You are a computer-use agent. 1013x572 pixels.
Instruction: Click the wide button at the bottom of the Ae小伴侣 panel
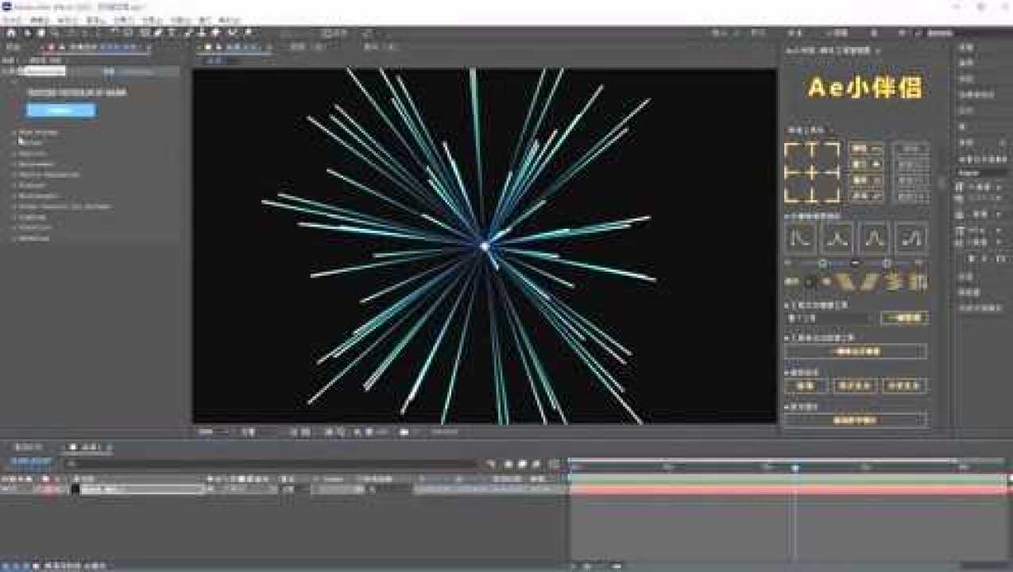pyautogui.click(x=855, y=419)
